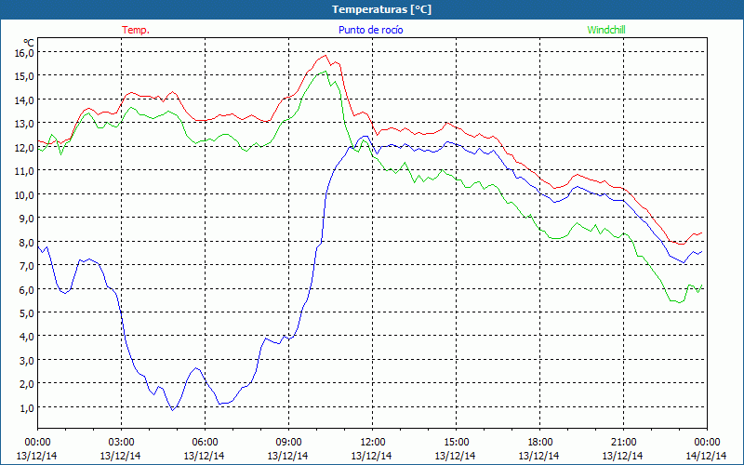Click the green windchill peak near 15 °C
Viewport: 744px width, 465px height.
[x=325, y=72]
